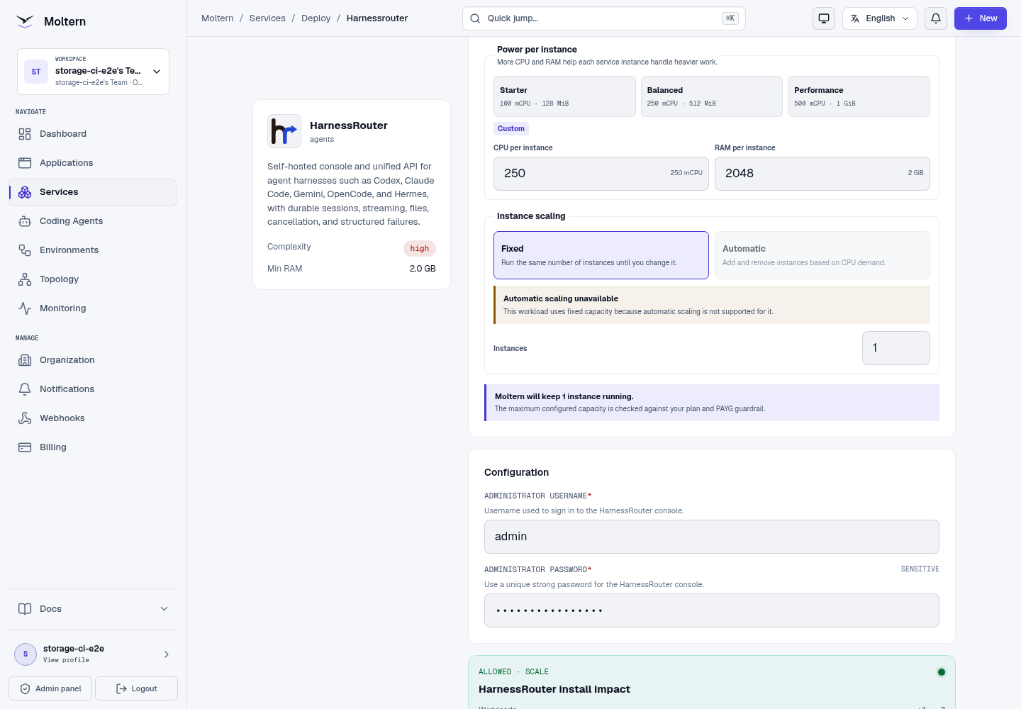The image size is (1021, 709).
Task: Click the 'high' complexity badge
Action: point(420,249)
